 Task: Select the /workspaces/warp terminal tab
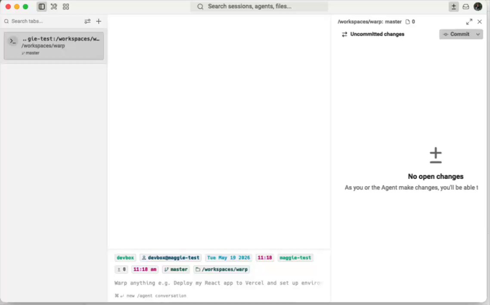click(54, 46)
